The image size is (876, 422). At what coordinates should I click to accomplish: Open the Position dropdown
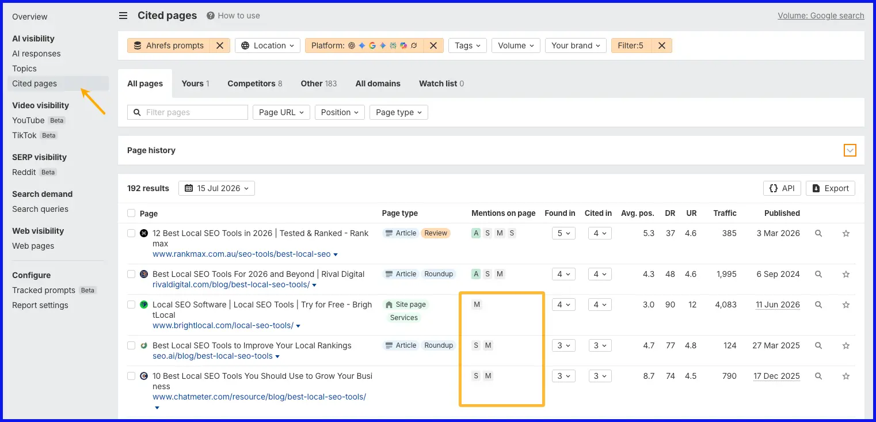(340, 112)
